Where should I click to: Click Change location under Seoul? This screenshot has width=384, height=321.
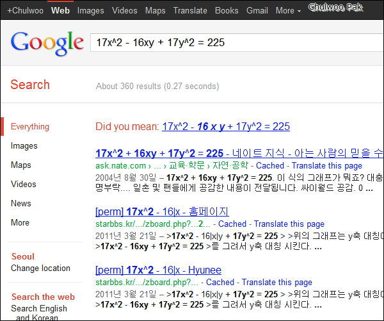(40, 268)
